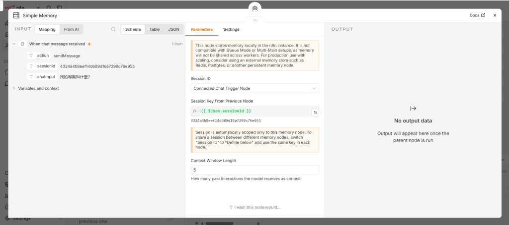Open the Session ID dropdown
This screenshot has width=509, height=225.
(x=254, y=88)
